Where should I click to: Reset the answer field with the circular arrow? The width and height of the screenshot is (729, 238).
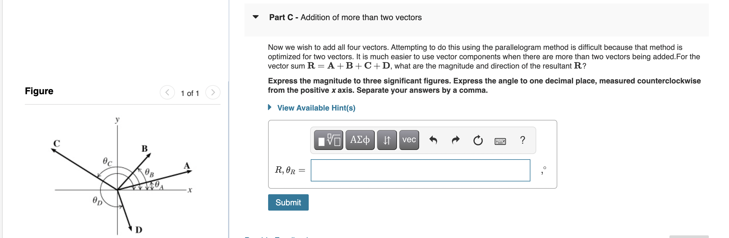(478, 140)
